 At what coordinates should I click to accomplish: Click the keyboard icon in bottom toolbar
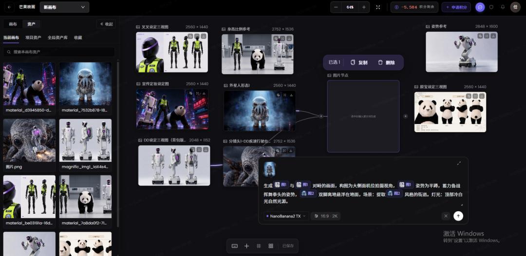coord(235,246)
